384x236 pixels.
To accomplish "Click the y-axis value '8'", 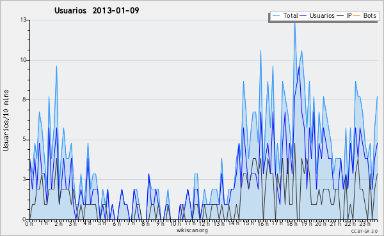I will tap(24, 100).
